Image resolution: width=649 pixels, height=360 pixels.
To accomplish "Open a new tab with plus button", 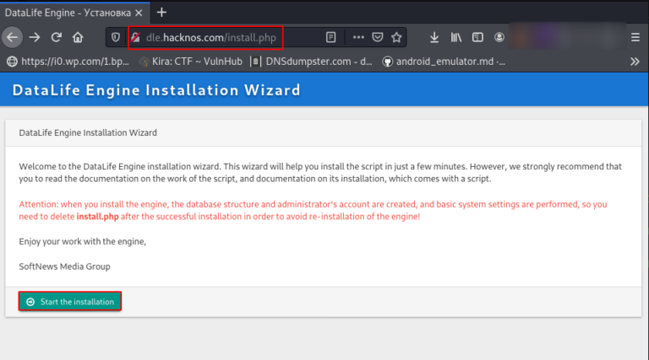I will click(x=161, y=12).
